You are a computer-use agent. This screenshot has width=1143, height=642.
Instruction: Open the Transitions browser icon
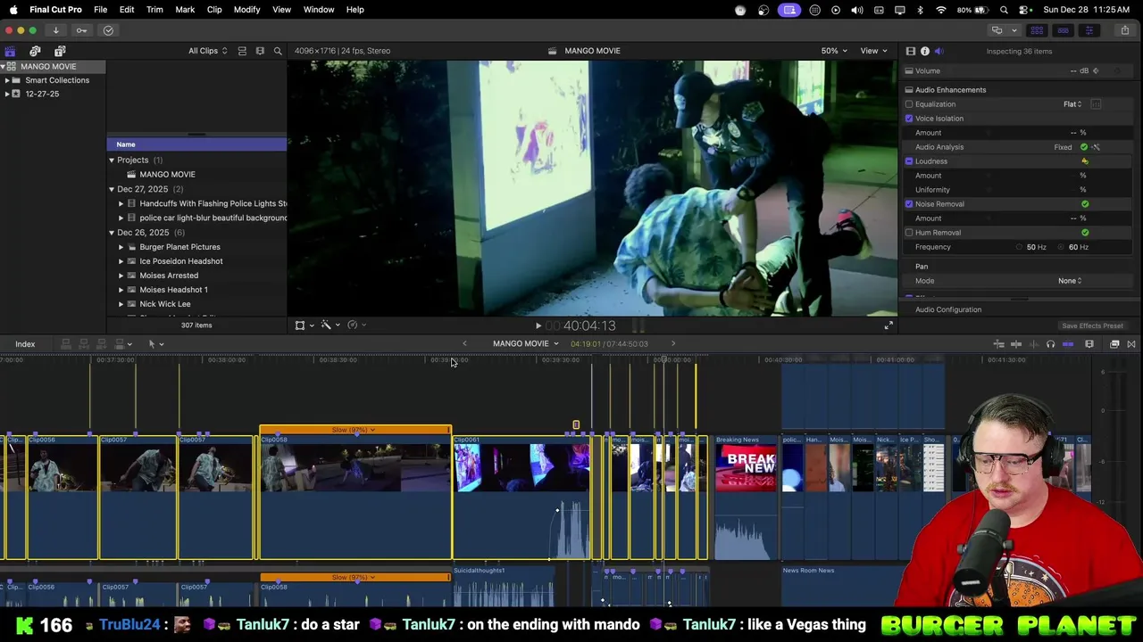[1131, 344]
